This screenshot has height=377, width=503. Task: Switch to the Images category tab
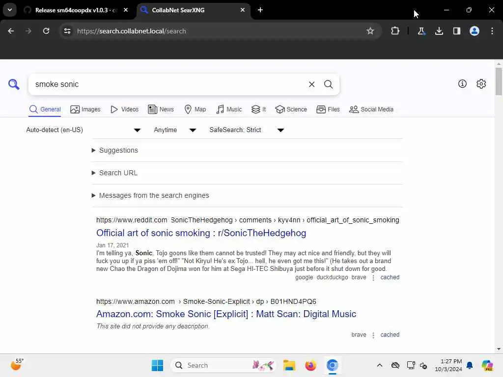[x=85, y=109]
